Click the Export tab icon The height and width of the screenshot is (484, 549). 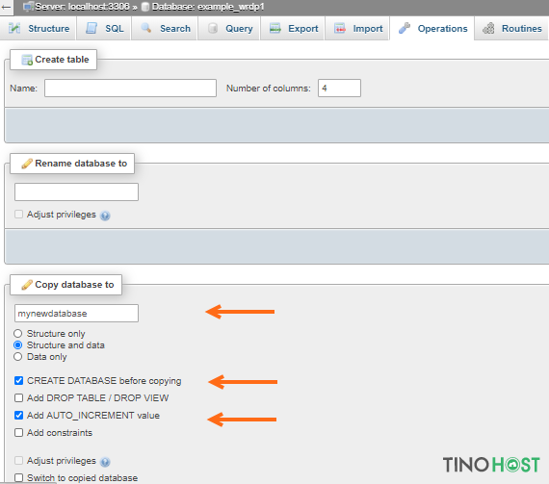275,28
